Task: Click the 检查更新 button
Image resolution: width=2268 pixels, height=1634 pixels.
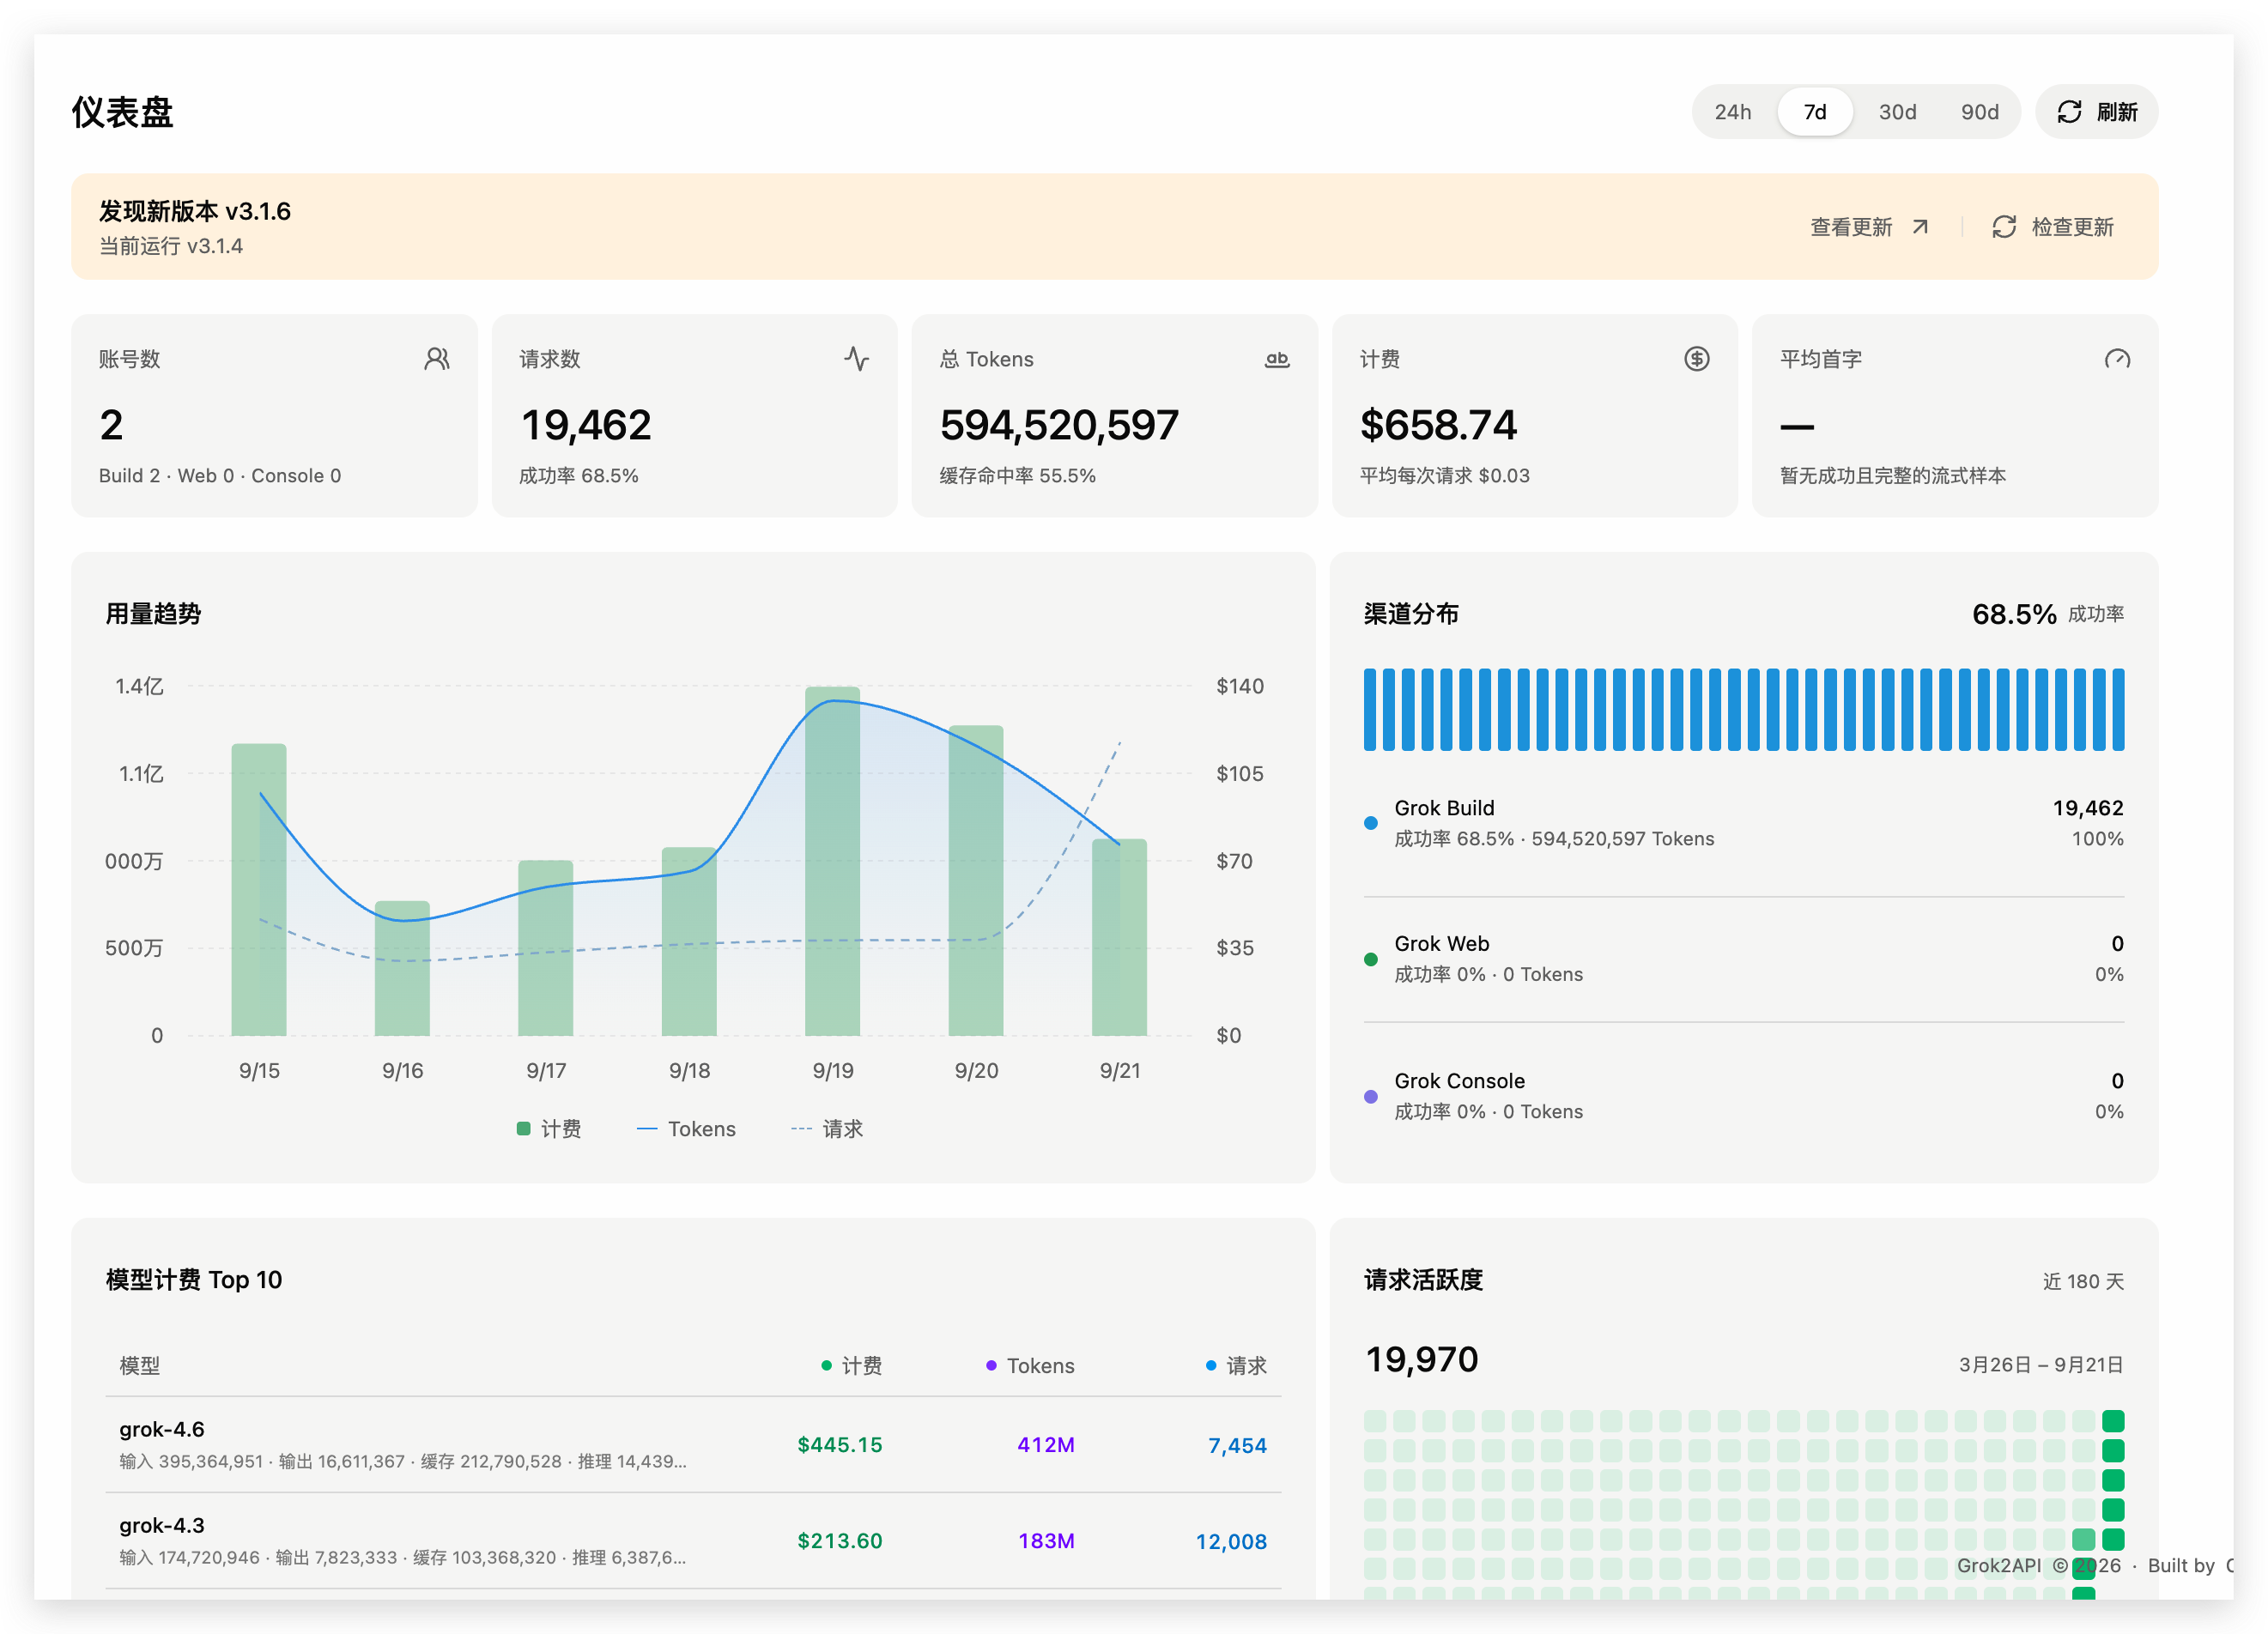Action: click(2053, 227)
